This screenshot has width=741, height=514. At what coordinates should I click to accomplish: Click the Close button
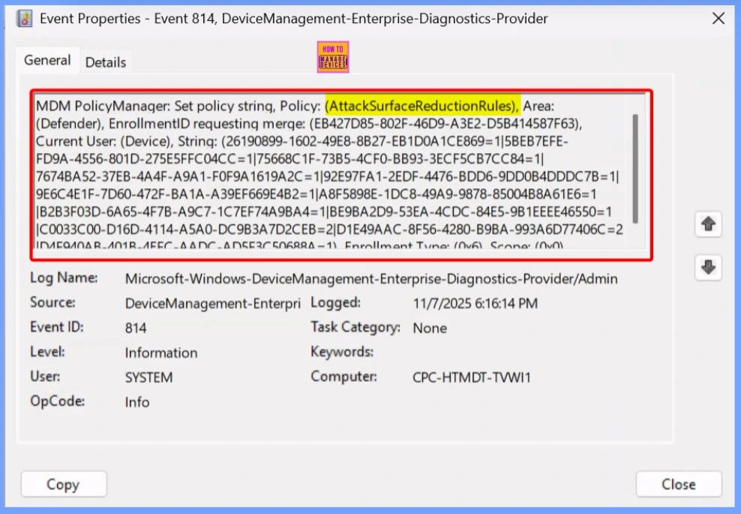[678, 484]
